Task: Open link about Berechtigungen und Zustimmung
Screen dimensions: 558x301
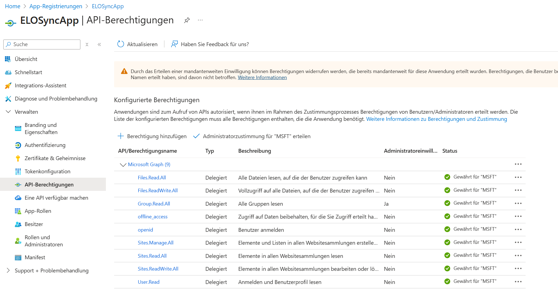Action: click(x=436, y=119)
